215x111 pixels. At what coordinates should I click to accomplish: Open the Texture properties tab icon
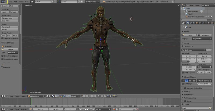point(212,23)
